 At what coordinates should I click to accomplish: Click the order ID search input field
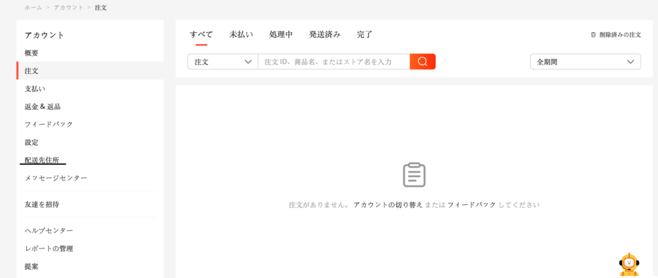point(333,62)
